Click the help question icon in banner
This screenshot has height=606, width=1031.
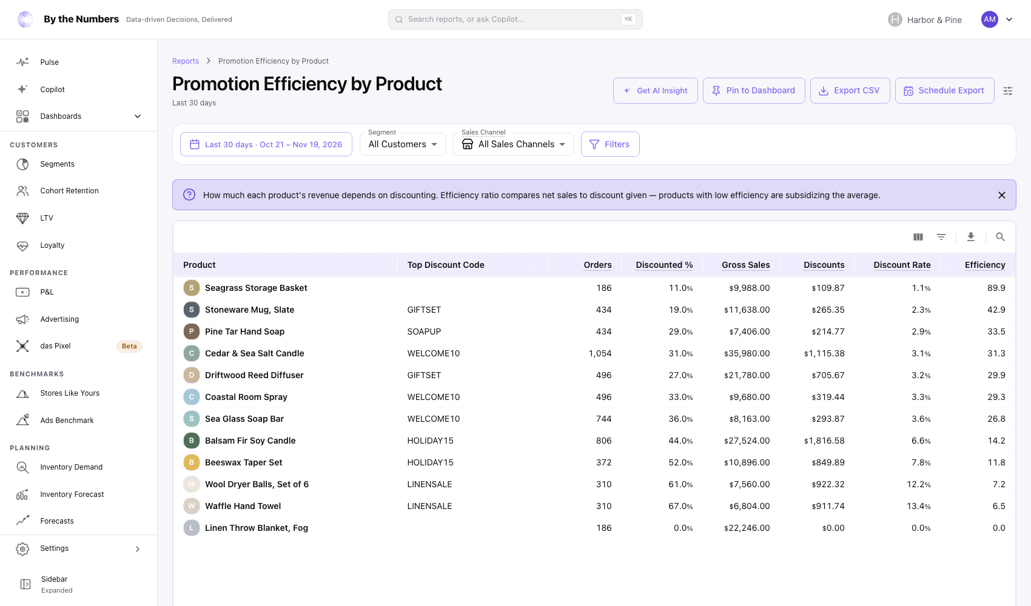[x=189, y=195]
